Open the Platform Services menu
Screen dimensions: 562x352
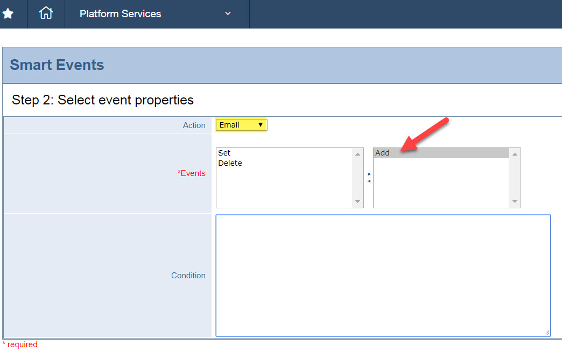pos(120,14)
